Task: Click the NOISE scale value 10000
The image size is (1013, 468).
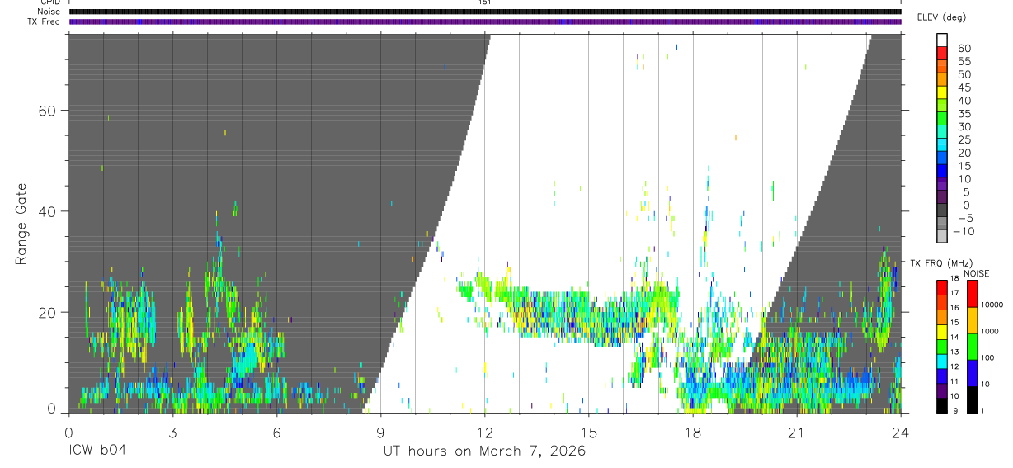Action: coord(992,305)
